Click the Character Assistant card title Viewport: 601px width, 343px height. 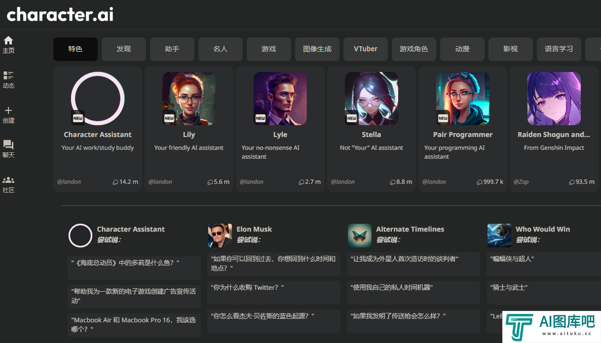[x=98, y=135]
